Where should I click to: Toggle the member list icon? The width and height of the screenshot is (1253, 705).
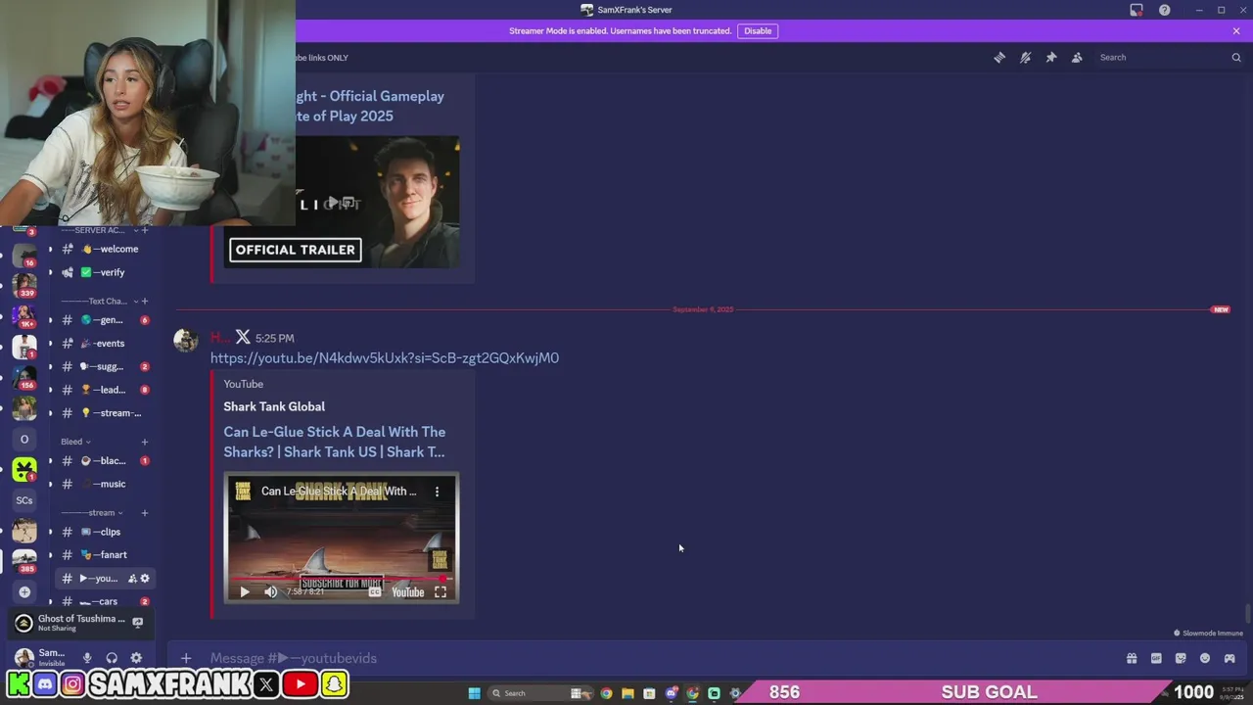tap(1077, 58)
